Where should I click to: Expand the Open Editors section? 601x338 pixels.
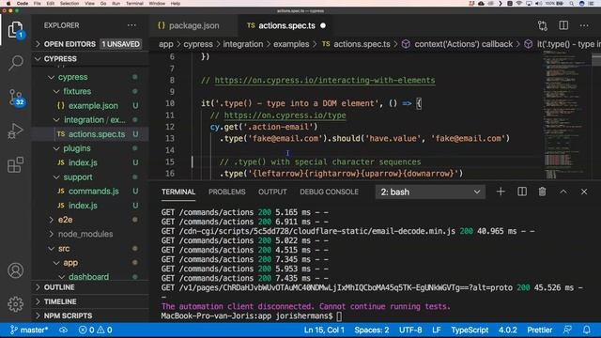pos(38,44)
